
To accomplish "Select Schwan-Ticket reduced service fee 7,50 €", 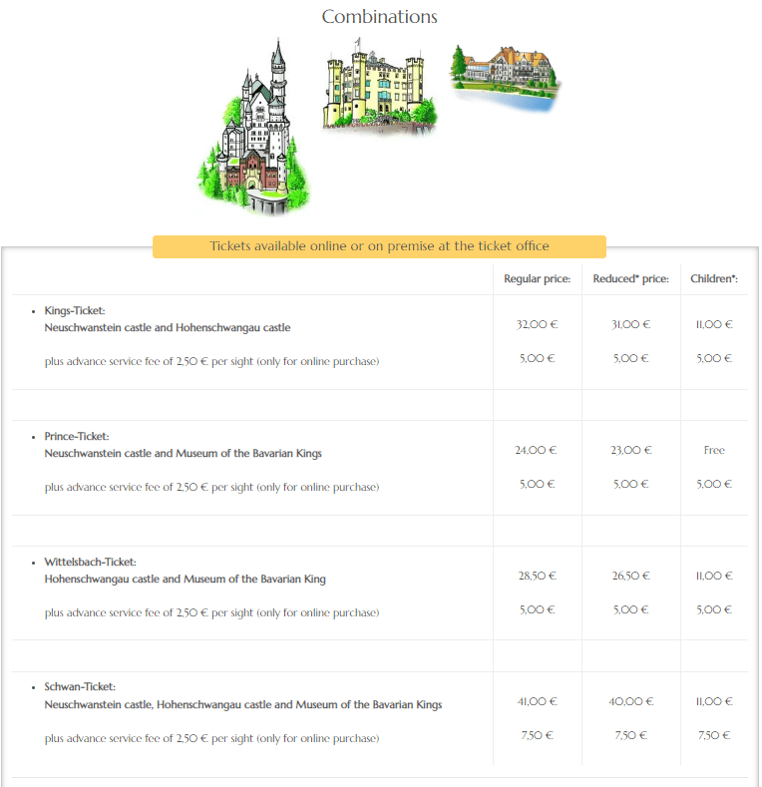I will pos(631,735).
